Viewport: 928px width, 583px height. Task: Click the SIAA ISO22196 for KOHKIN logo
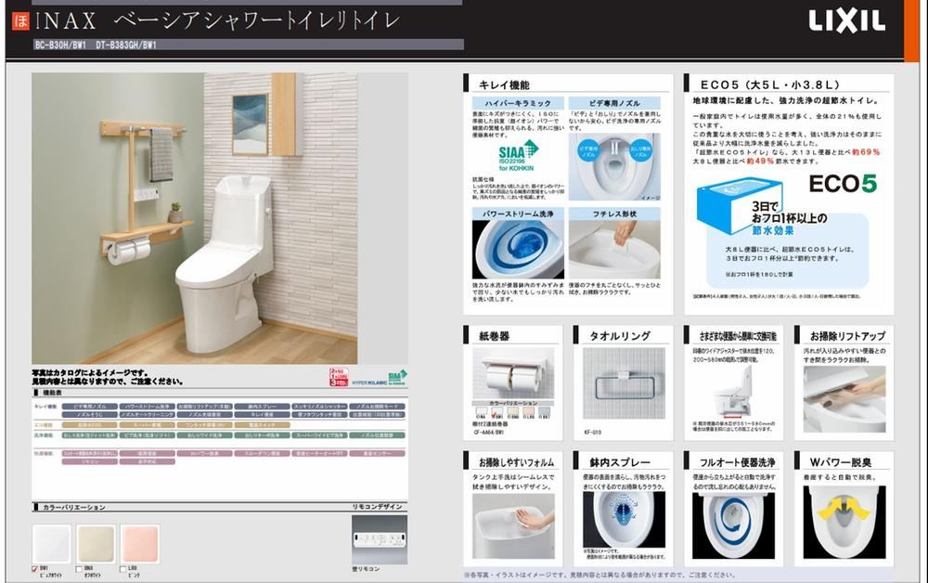coord(517,156)
